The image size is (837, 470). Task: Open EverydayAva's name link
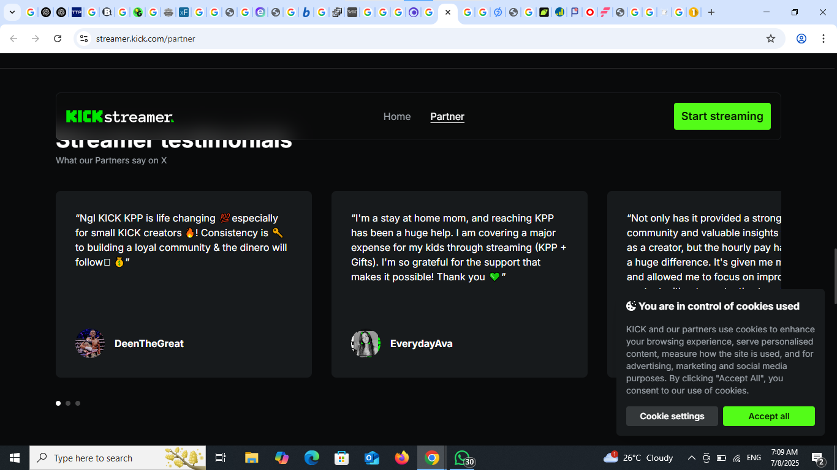click(x=422, y=344)
